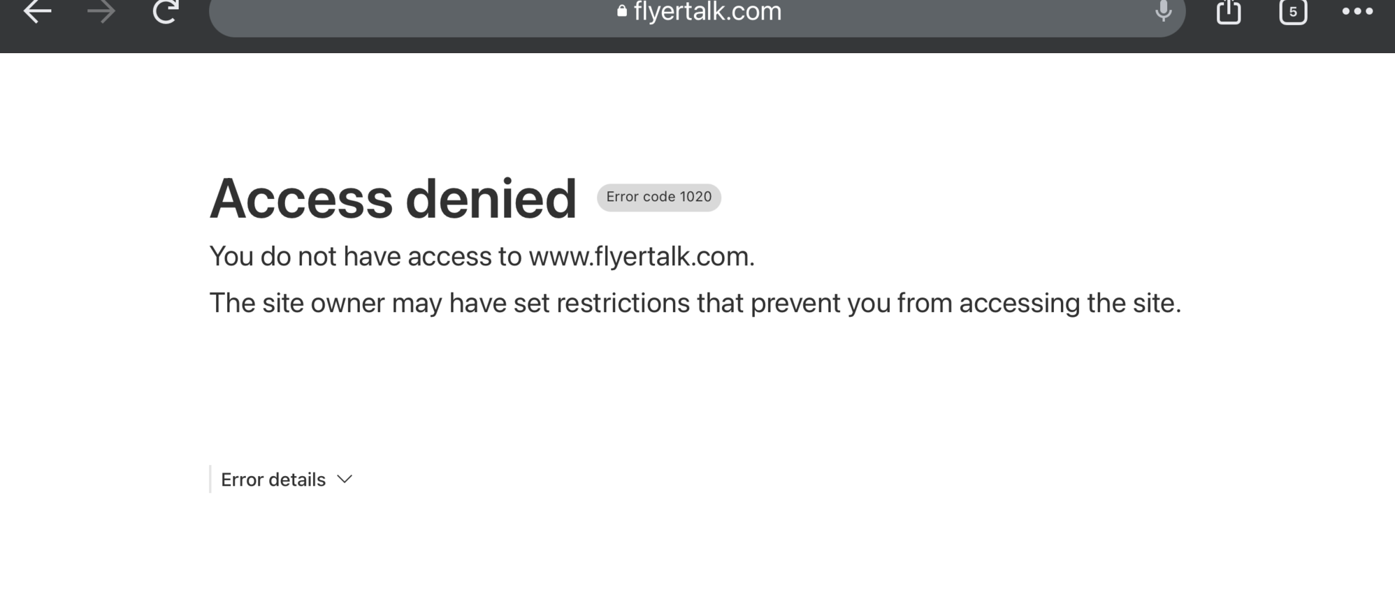Image resolution: width=1395 pixels, height=594 pixels.
Task: Click the forward navigation arrow
Action: [x=101, y=12]
